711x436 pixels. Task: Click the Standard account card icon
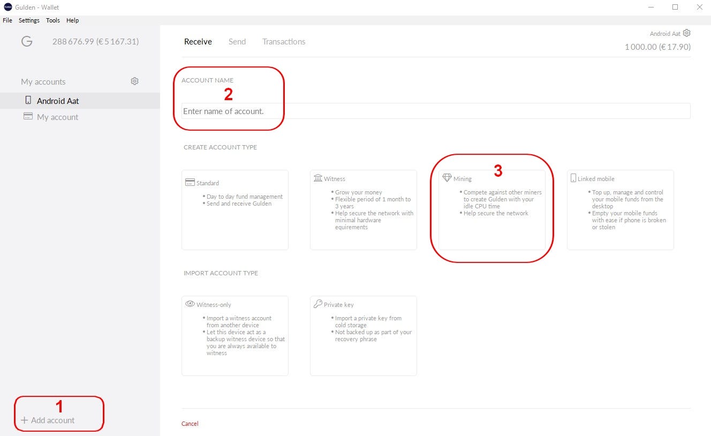190,182
